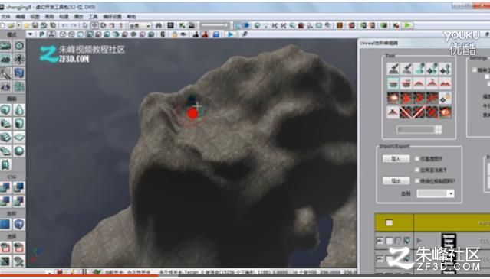490x279 pixels.
Task: Click the viewport 'P' perspective button
Action: point(42,34)
